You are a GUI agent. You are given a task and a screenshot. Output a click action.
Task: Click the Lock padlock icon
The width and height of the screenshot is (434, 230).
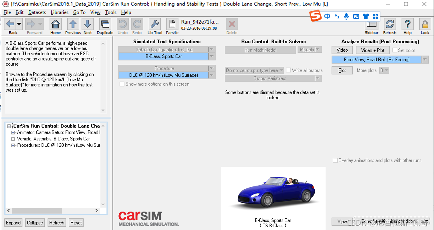pyautogui.click(x=425, y=24)
